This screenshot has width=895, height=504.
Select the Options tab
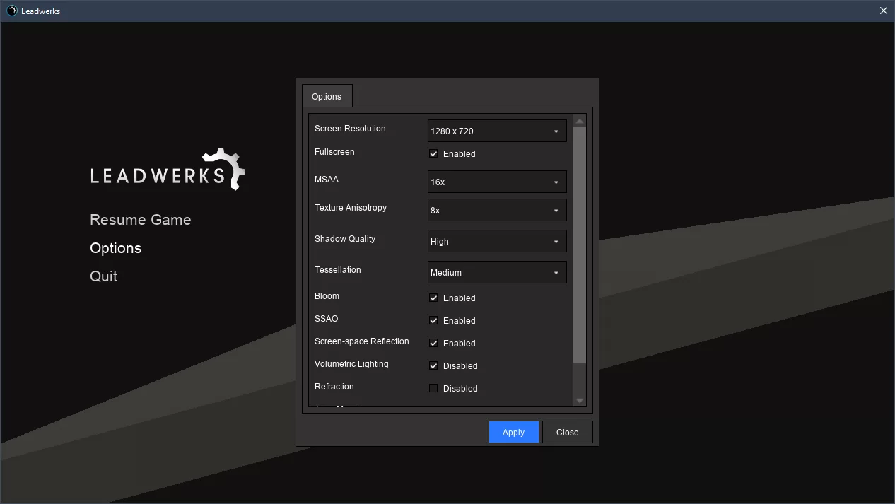point(327,97)
